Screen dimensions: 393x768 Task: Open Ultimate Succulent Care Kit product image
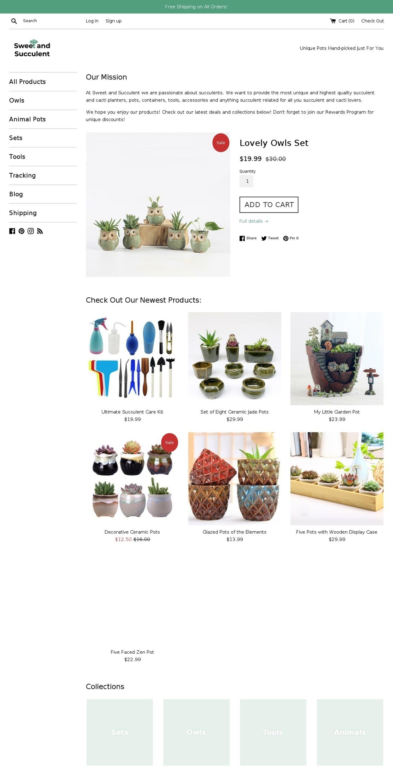132,358
